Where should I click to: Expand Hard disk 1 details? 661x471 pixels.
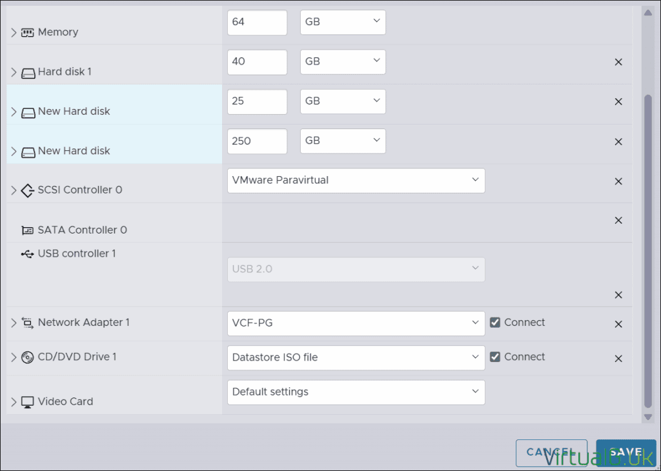(14, 72)
